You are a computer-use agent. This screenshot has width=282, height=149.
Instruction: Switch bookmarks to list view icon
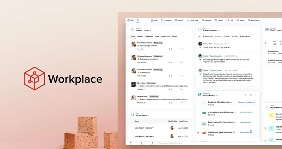(245, 95)
